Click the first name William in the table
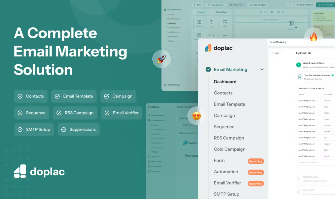335x199 pixels. (326, 113)
